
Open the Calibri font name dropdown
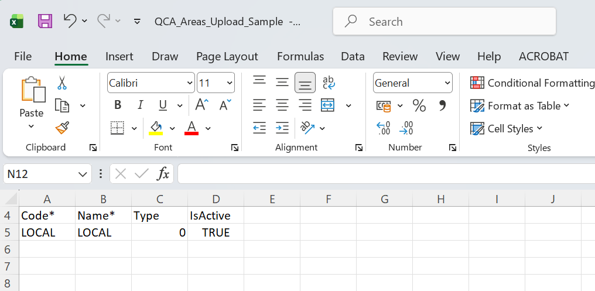pyautogui.click(x=189, y=83)
